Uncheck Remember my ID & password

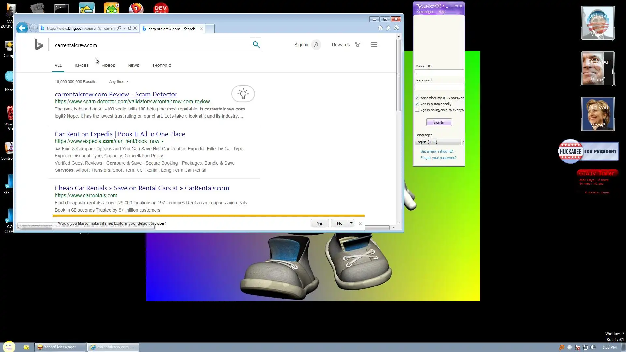click(x=417, y=98)
